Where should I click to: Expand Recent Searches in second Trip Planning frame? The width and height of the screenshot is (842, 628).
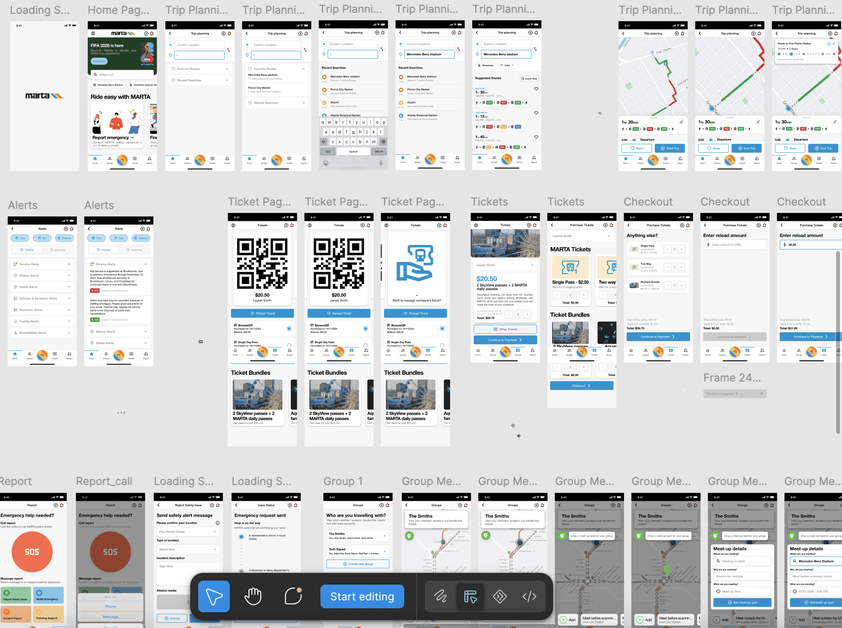277,103
